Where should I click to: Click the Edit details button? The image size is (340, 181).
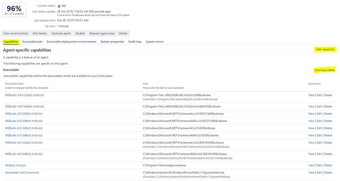(x=40, y=33)
